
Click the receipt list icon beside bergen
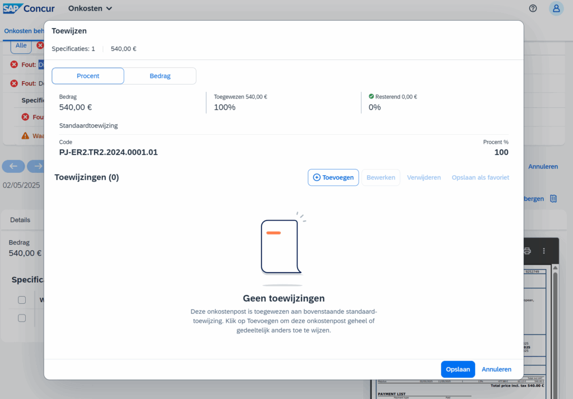click(553, 199)
